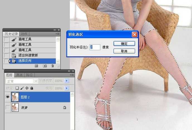
Task: Select the 画笔工具 state directly above 退出快速蒙版
Action: point(33,50)
